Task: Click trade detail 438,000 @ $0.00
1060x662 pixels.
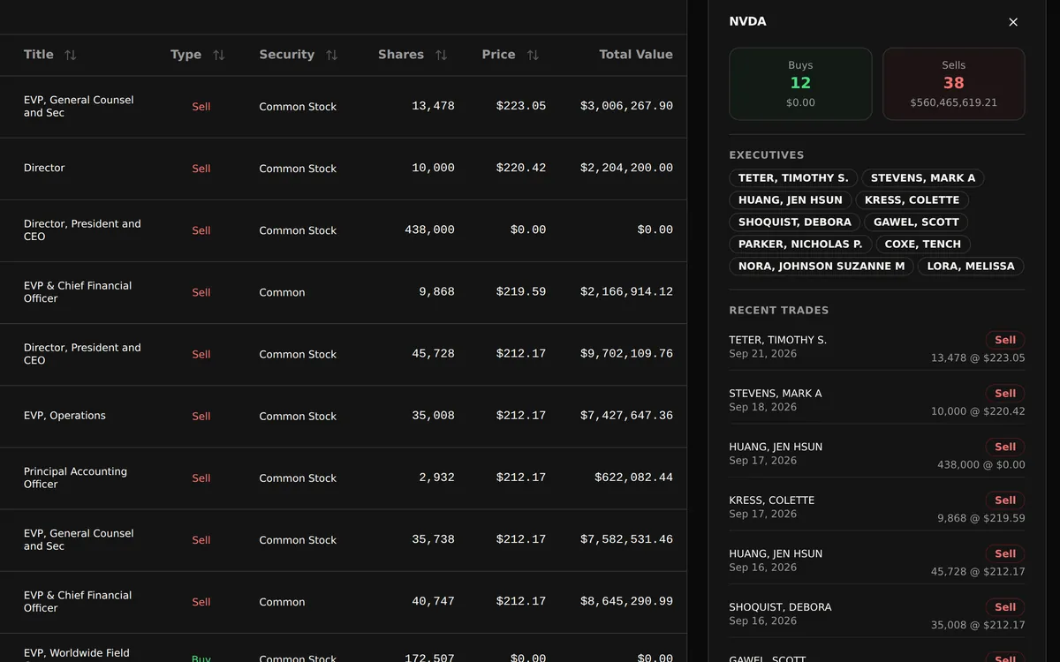Action: point(981,465)
